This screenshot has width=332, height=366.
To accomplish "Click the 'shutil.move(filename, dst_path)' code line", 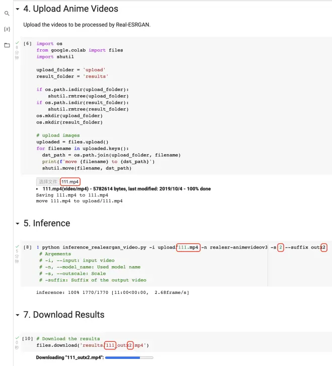I will pos(87,168).
